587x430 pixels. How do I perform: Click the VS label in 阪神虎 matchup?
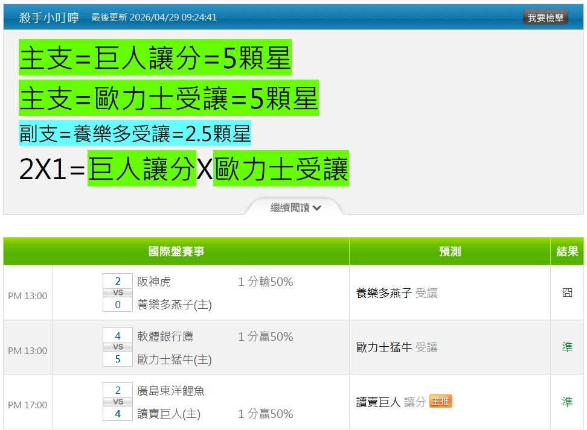click(118, 292)
